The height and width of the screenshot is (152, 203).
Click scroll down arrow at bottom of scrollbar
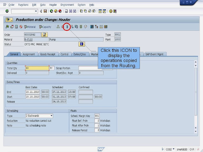(x=196, y=131)
